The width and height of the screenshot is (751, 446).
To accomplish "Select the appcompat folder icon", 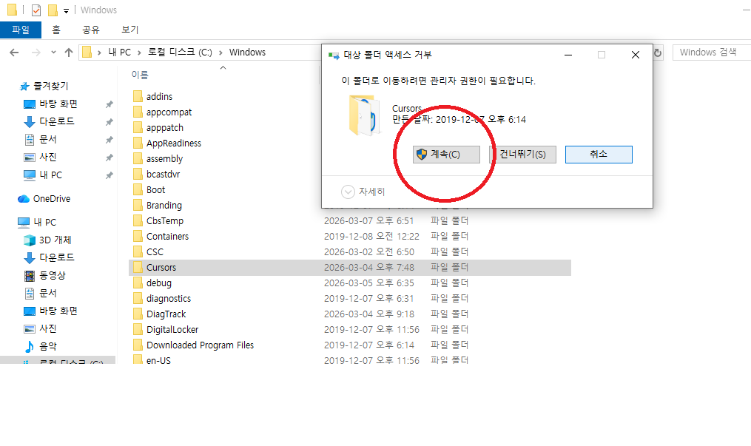I will point(138,112).
